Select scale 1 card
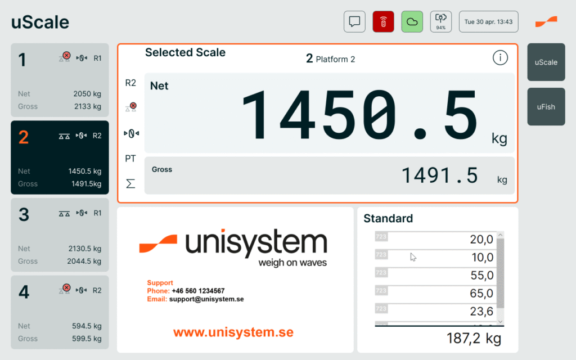This screenshot has width=576, height=360. [x=60, y=80]
